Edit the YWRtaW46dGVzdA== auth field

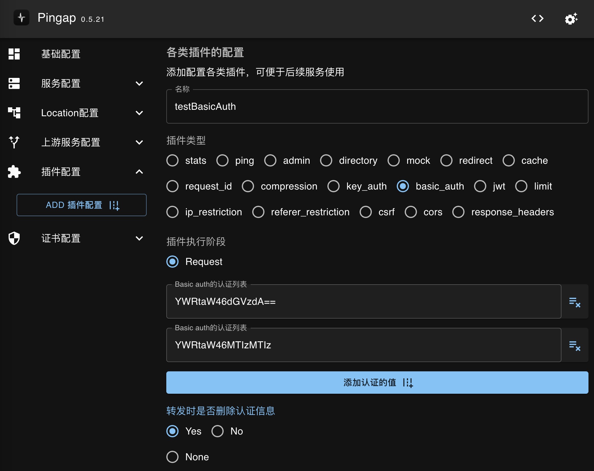364,301
